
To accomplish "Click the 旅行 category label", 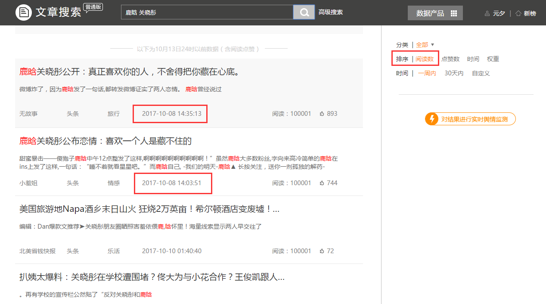I will coord(114,114).
